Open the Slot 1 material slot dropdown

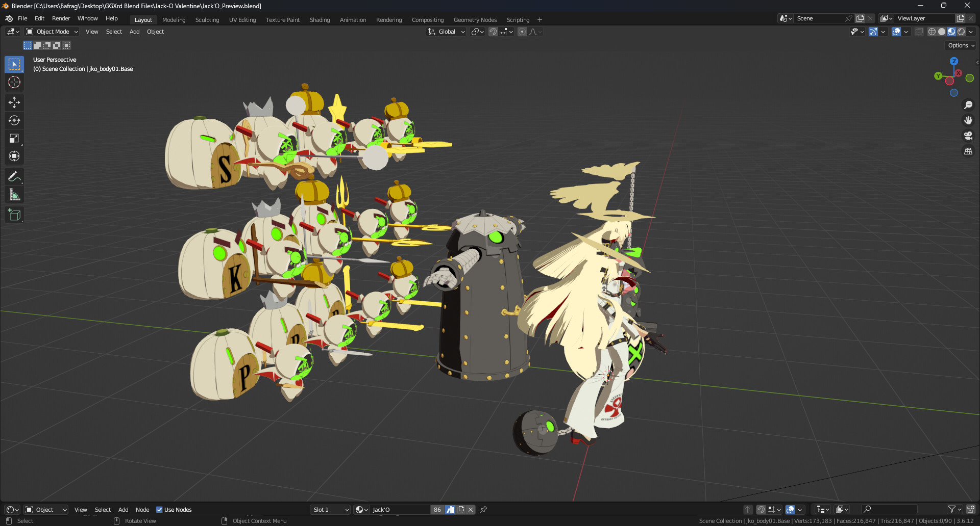click(330, 509)
